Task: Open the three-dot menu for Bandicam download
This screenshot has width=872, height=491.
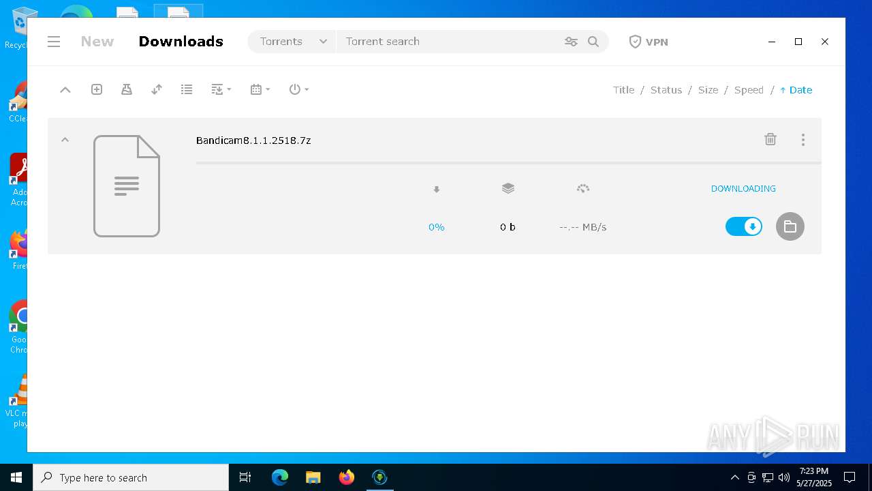Action: pos(803,140)
